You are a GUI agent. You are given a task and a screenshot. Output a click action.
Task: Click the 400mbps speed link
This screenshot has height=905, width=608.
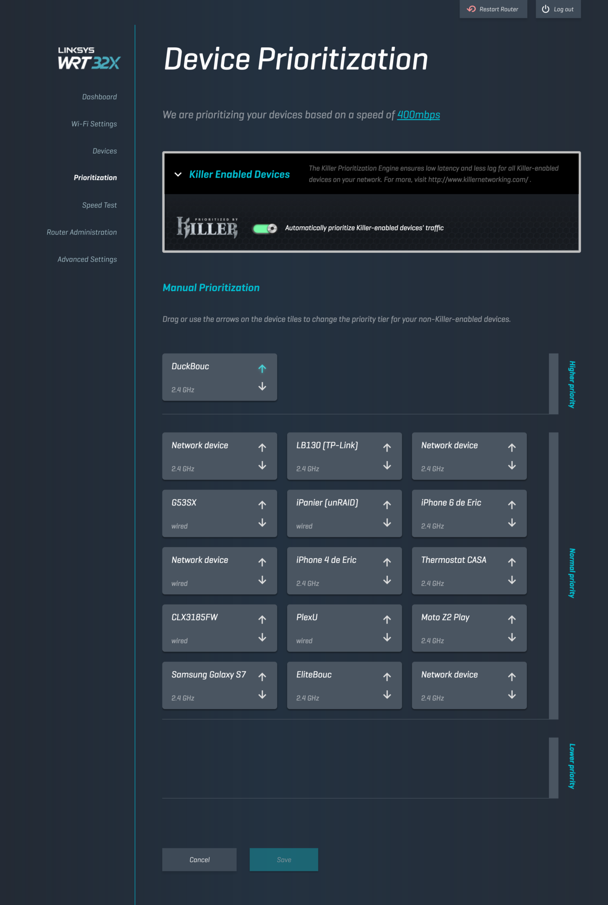click(x=418, y=115)
